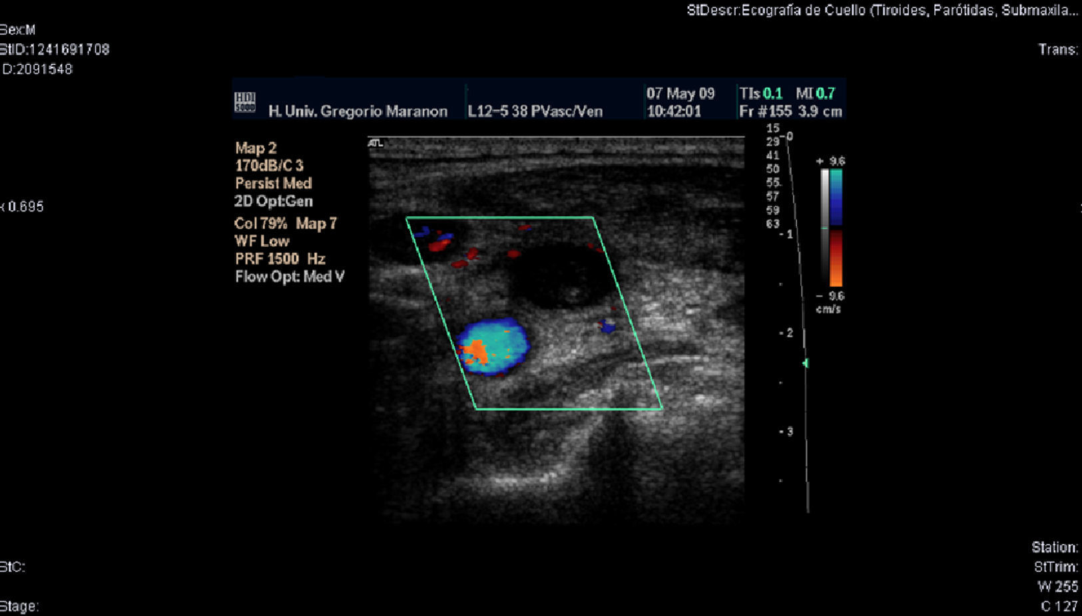Image resolution: width=1082 pixels, height=616 pixels.
Task: Click the Fr #155 frame number
Action: pos(765,111)
